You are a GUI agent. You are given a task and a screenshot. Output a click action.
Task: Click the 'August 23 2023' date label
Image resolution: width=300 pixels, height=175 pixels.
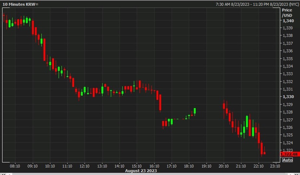click(141, 171)
